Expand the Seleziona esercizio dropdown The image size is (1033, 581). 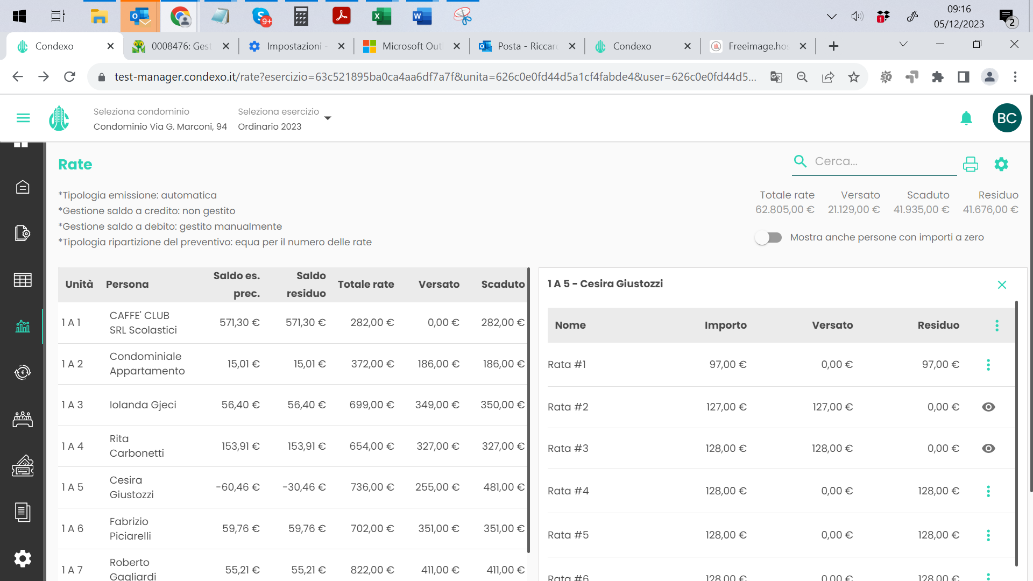tap(328, 118)
